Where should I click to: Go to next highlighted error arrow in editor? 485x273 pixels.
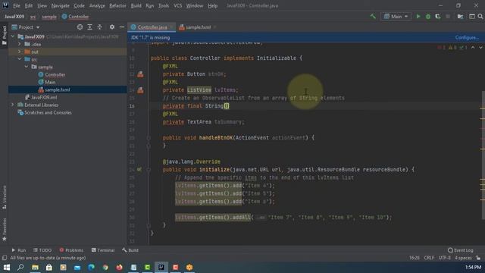pos(480,47)
